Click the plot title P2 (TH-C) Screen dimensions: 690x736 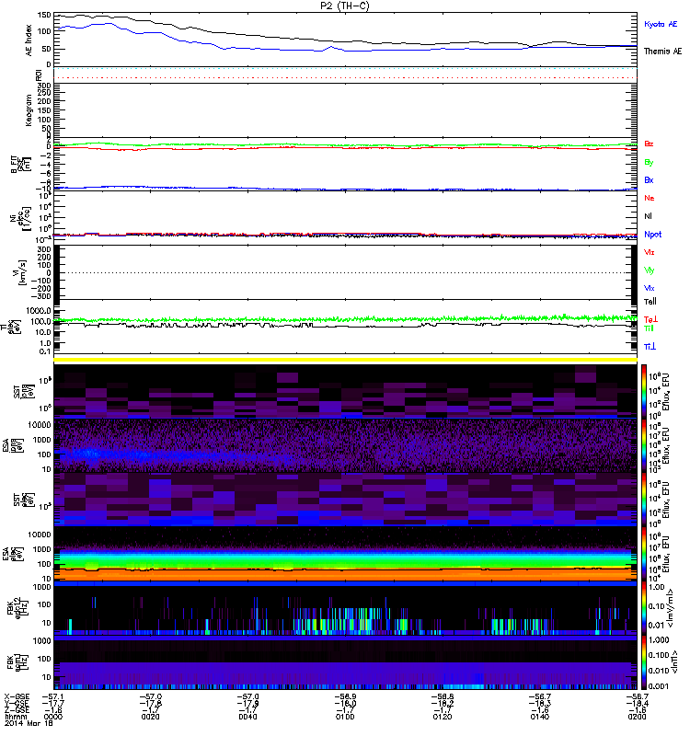click(344, 6)
